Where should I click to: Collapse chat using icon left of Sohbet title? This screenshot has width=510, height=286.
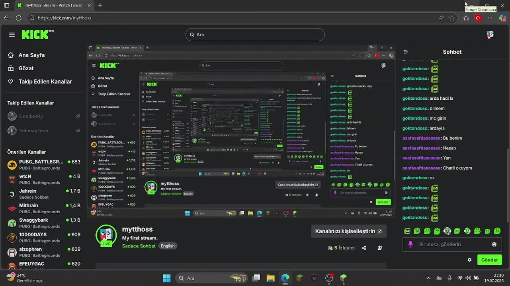pyautogui.click(x=406, y=52)
